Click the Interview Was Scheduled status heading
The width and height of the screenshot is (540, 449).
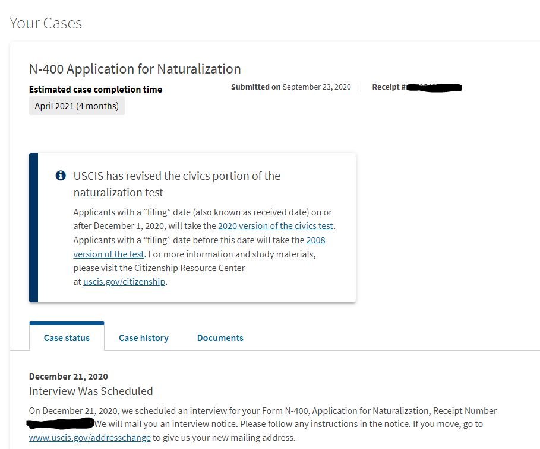[91, 391]
